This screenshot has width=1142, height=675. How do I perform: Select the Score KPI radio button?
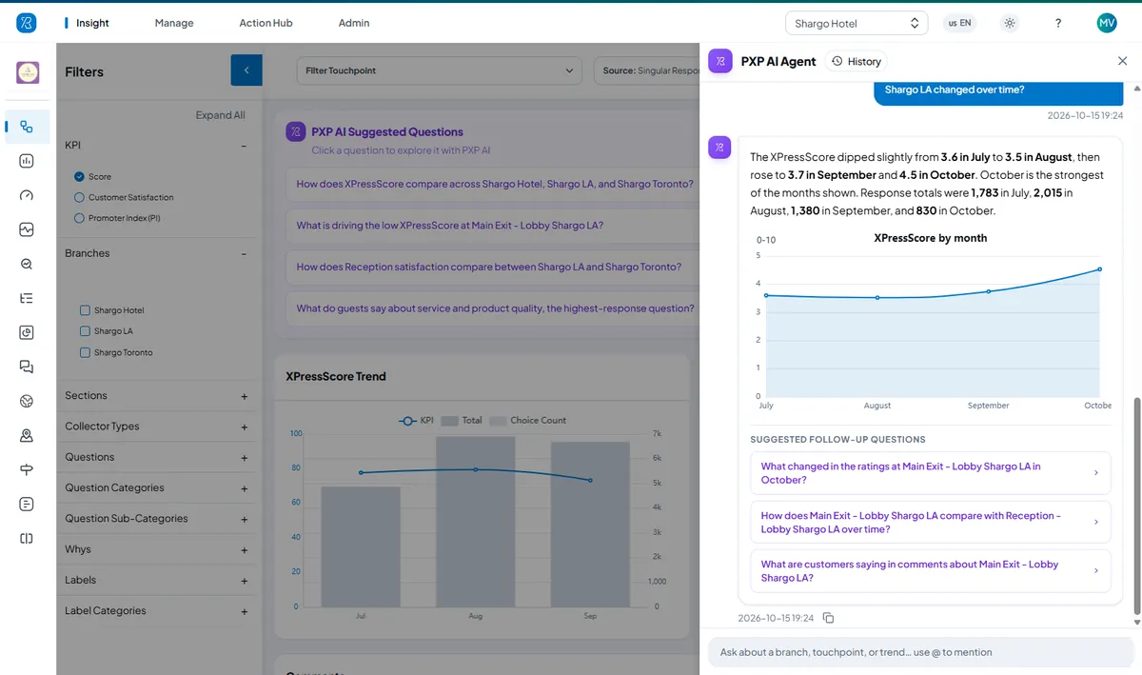(x=80, y=176)
